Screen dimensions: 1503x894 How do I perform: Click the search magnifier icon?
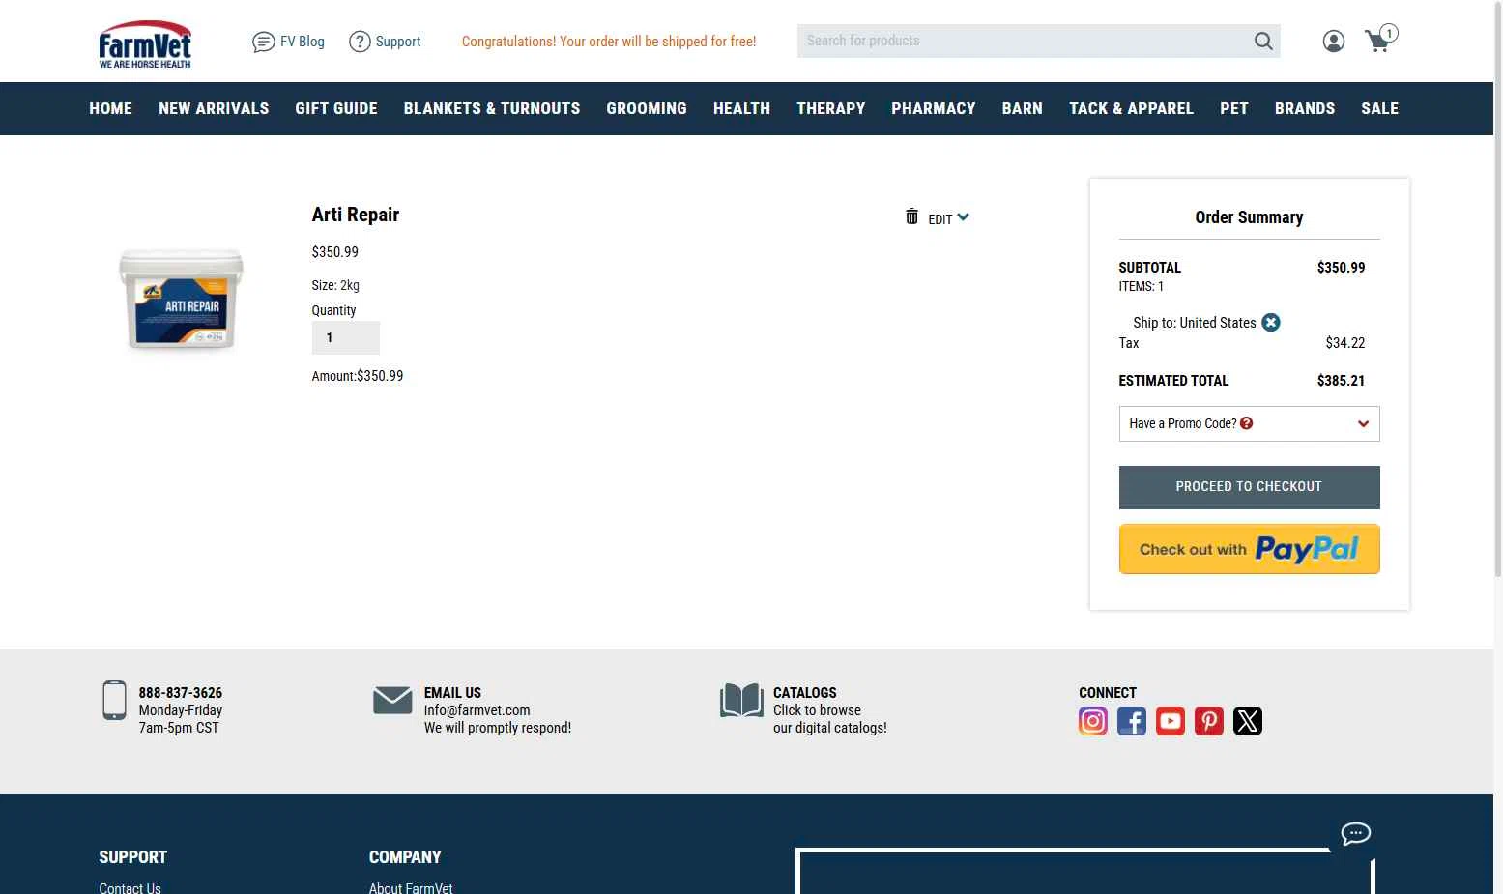pyautogui.click(x=1263, y=41)
